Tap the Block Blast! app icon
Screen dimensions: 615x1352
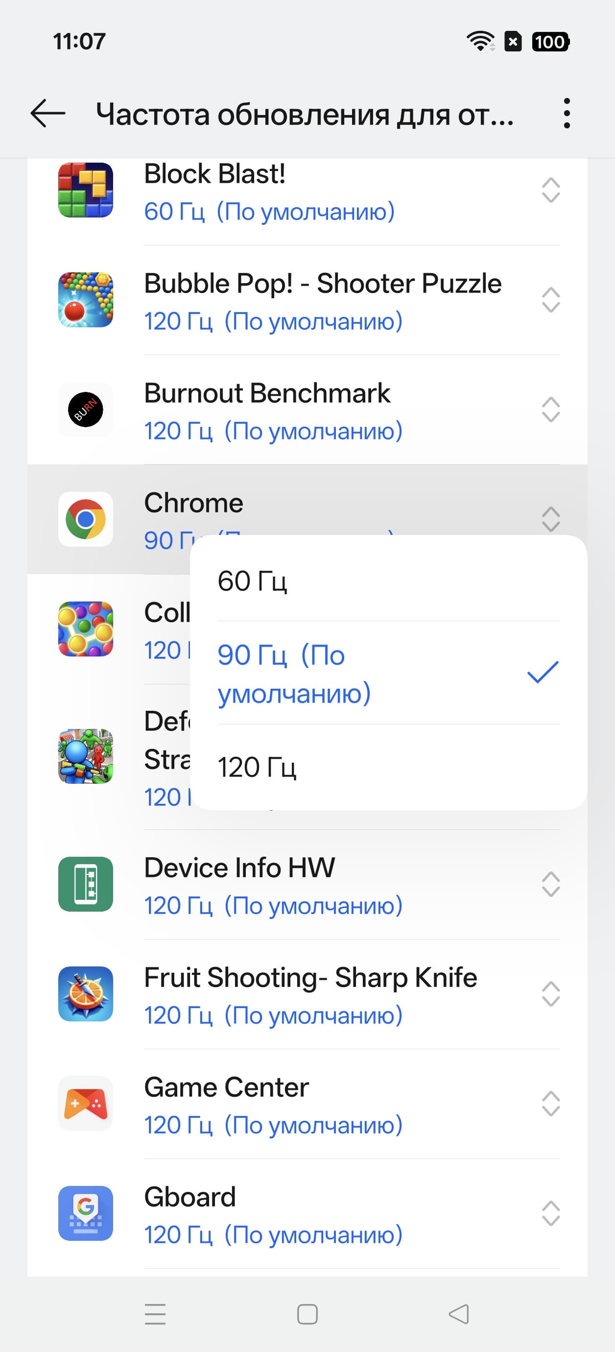point(86,190)
